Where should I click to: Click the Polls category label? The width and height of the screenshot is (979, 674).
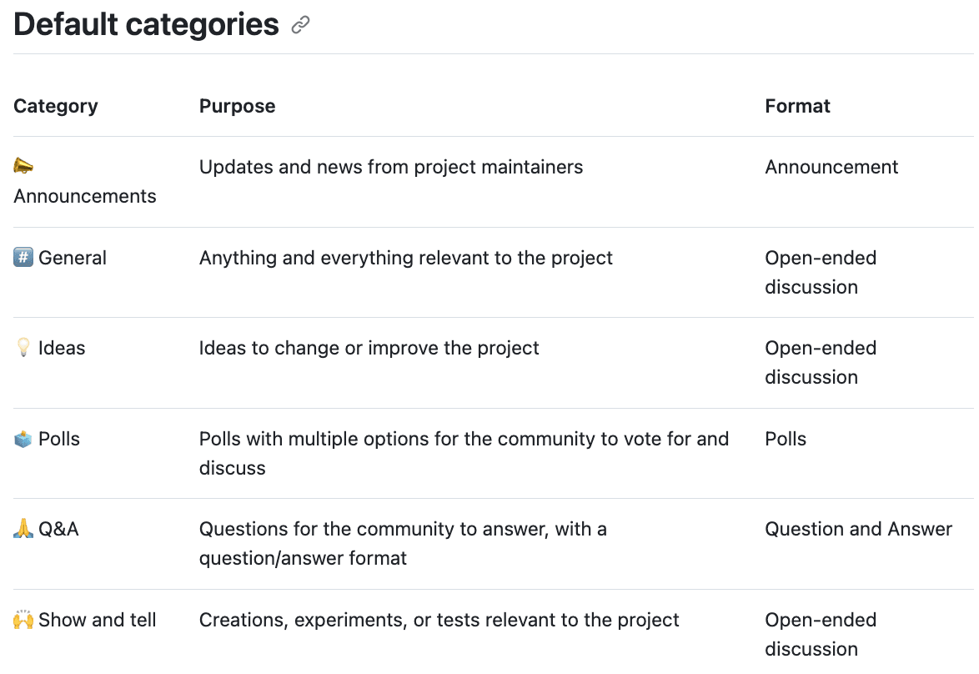(59, 439)
